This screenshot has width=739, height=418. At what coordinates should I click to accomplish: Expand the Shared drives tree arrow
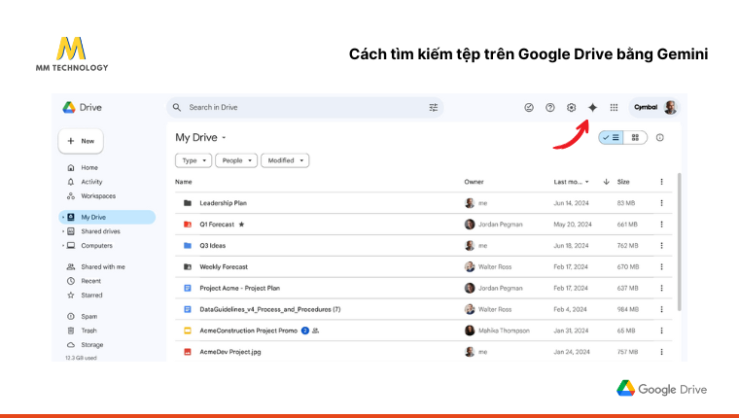pos(63,231)
